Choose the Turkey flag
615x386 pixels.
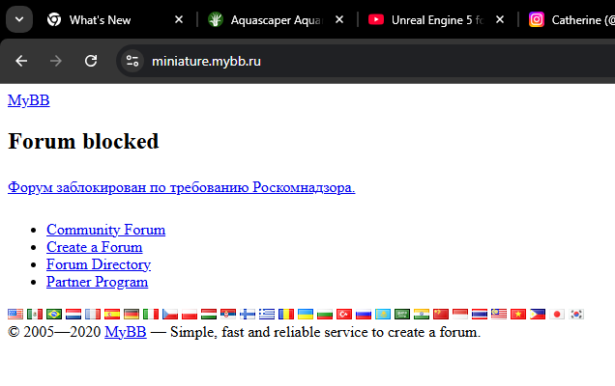(x=344, y=314)
